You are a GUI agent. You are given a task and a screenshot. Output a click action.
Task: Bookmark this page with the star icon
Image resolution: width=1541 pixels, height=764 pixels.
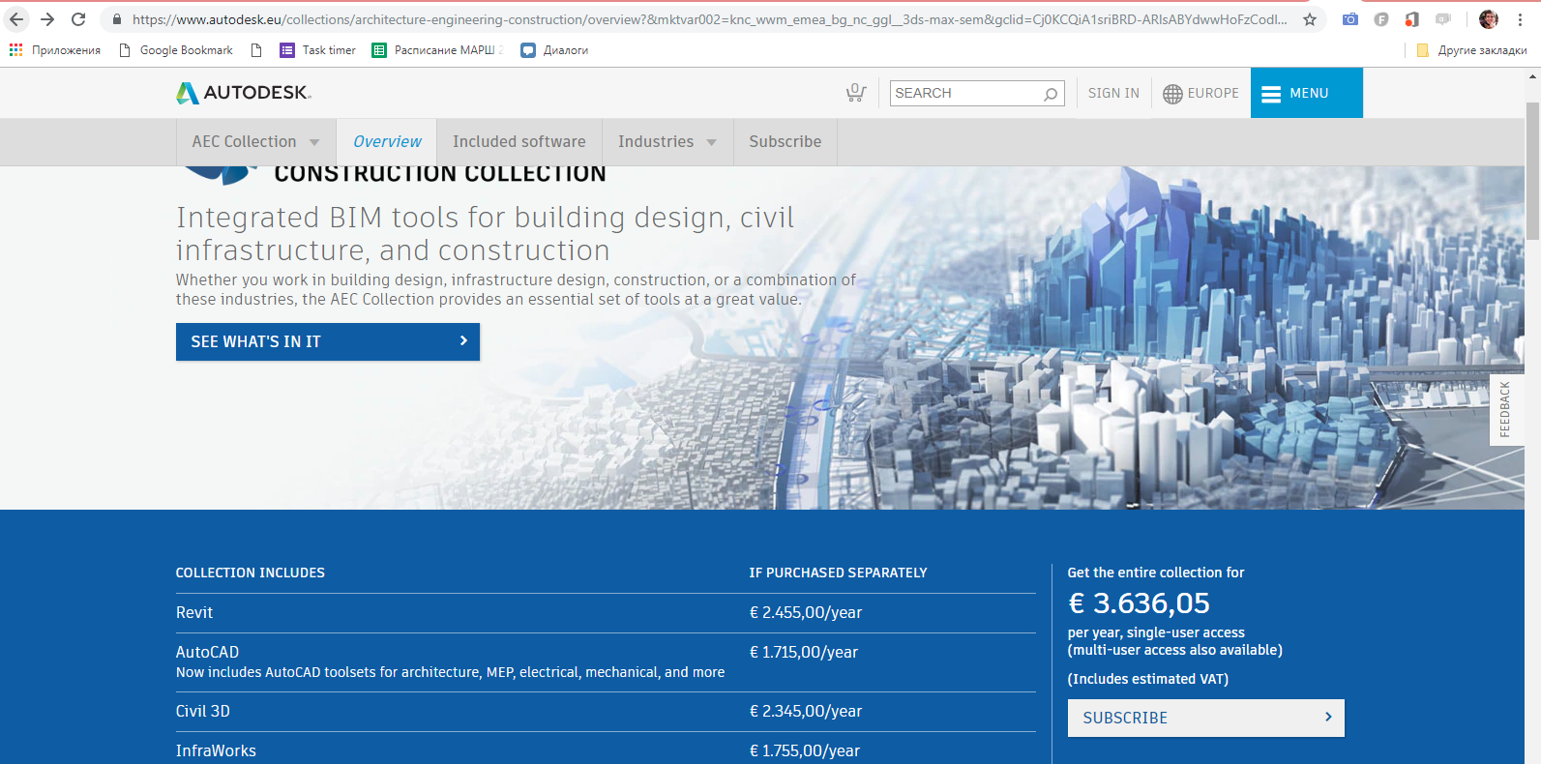click(x=1310, y=19)
